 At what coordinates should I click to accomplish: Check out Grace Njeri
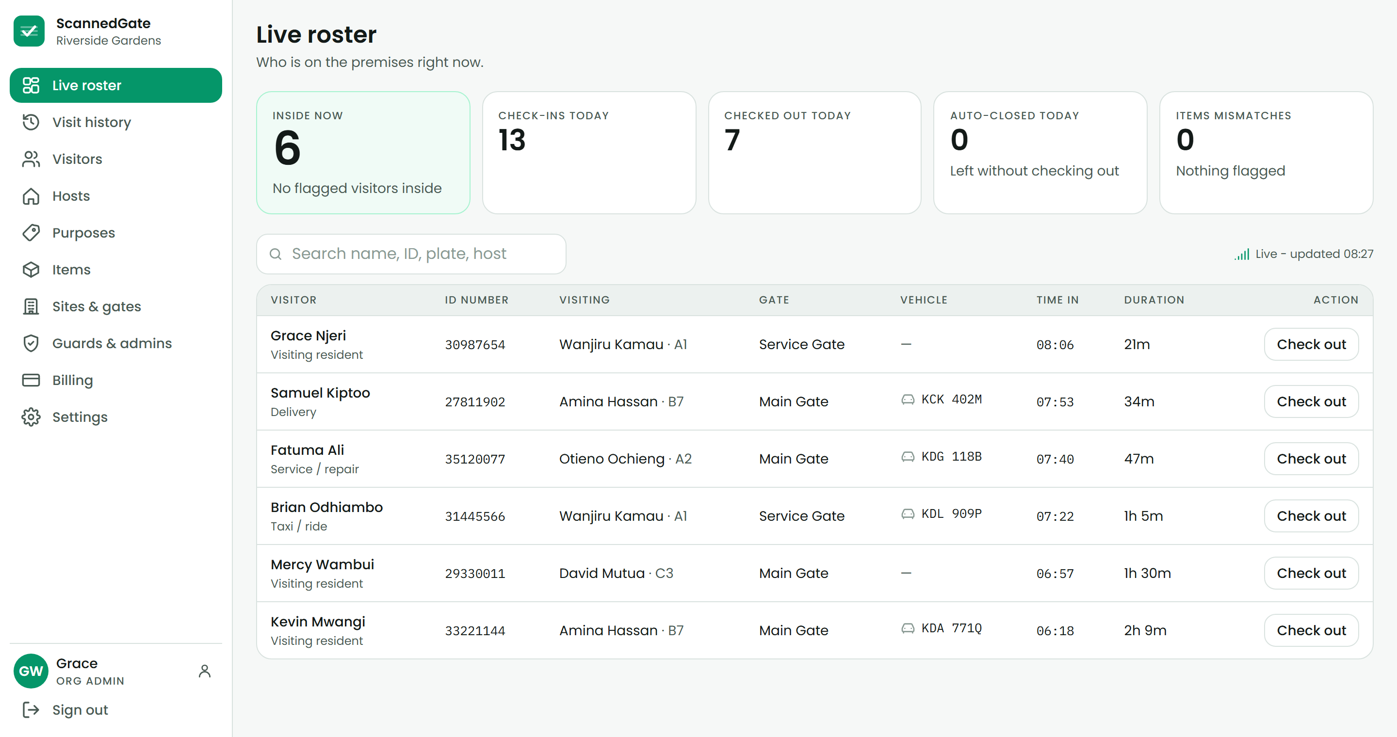pyautogui.click(x=1311, y=344)
